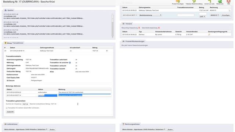Click the Saferpay Transaktionen header icon
Viewport: 235px width, 132px height.
pyautogui.click(x=6, y=43)
